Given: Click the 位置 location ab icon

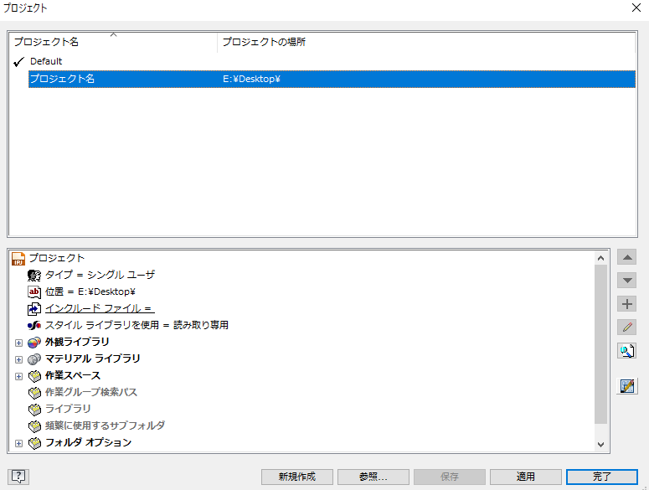Looking at the screenshot, I should pyautogui.click(x=34, y=291).
